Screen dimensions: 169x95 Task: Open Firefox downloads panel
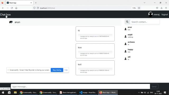click(161, 8)
